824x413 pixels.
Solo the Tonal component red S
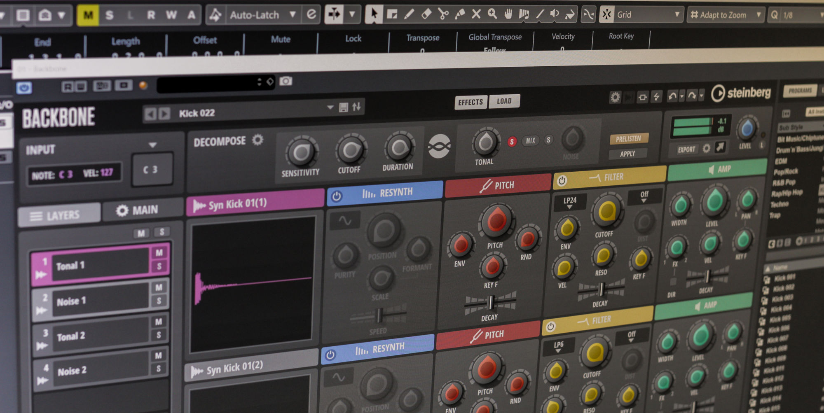pyautogui.click(x=512, y=142)
